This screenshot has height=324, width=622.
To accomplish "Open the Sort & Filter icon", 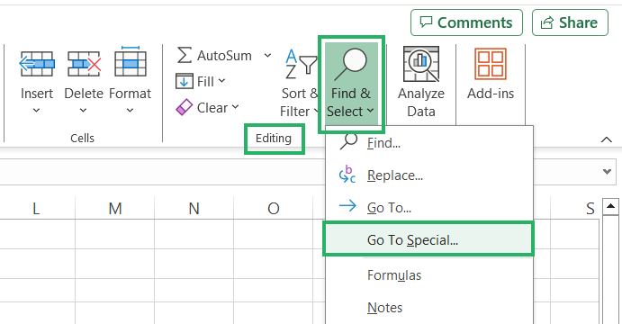I will [x=301, y=64].
